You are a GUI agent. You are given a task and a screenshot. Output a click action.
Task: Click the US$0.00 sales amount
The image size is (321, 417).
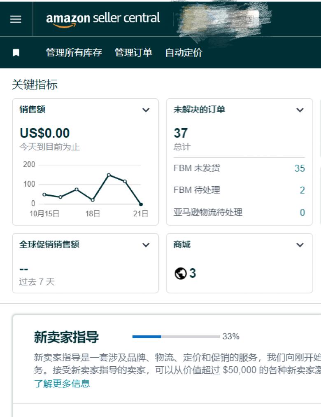click(44, 133)
